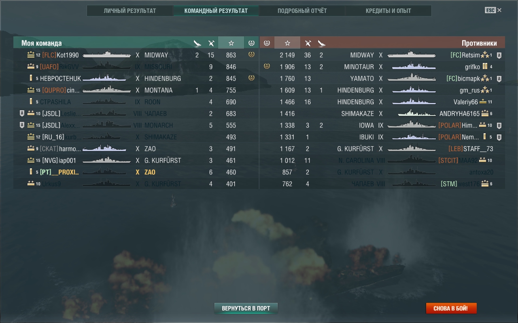Select the Командный результат tab
The width and height of the screenshot is (518, 323).
(x=216, y=11)
